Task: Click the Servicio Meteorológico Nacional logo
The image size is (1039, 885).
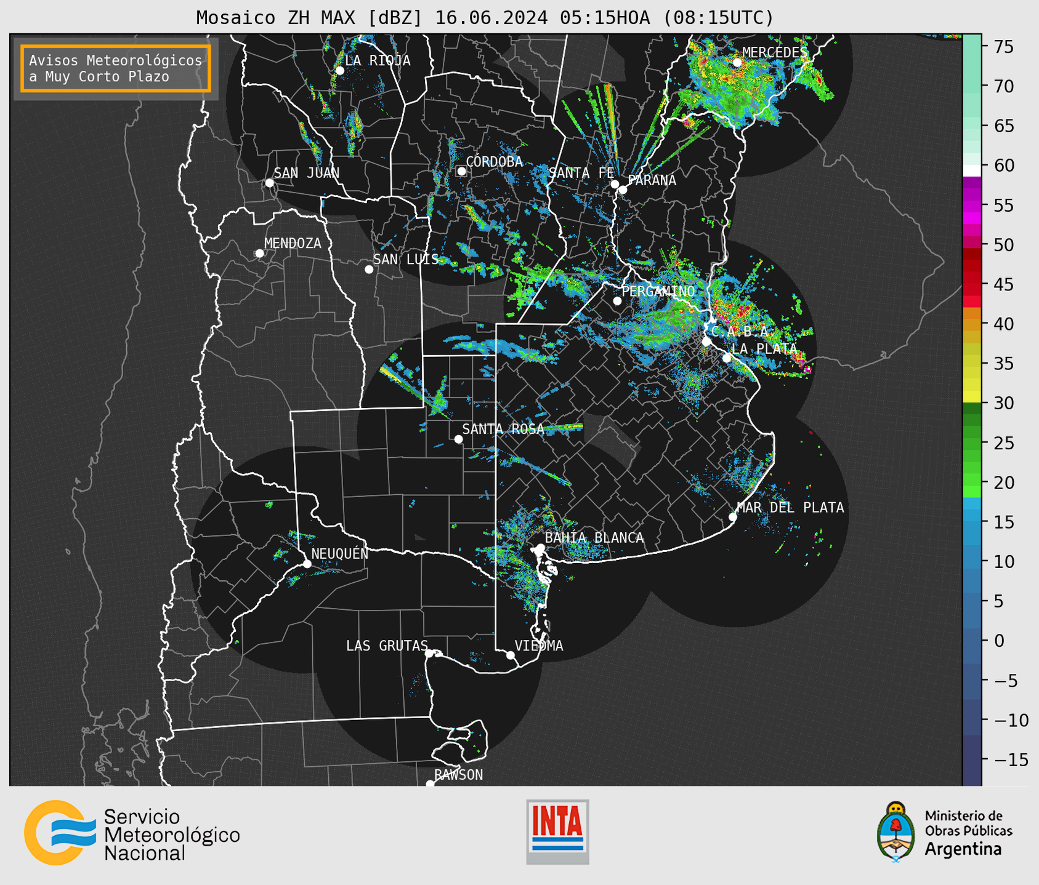Action: (132, 834)
